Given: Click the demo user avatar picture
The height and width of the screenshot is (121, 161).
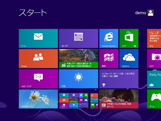Looking at the screenshot, I should 151,13.
